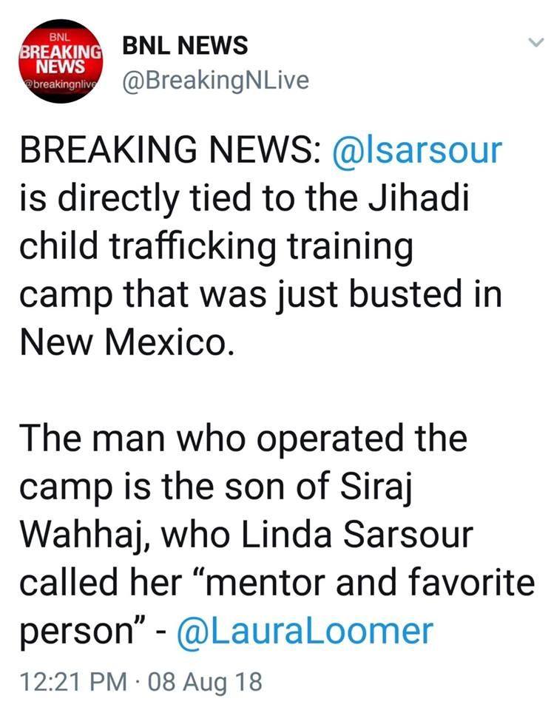Click the line "The man who operated the"
The width and height of the screenshot is (551, 710).
click(x=244, y=439)
